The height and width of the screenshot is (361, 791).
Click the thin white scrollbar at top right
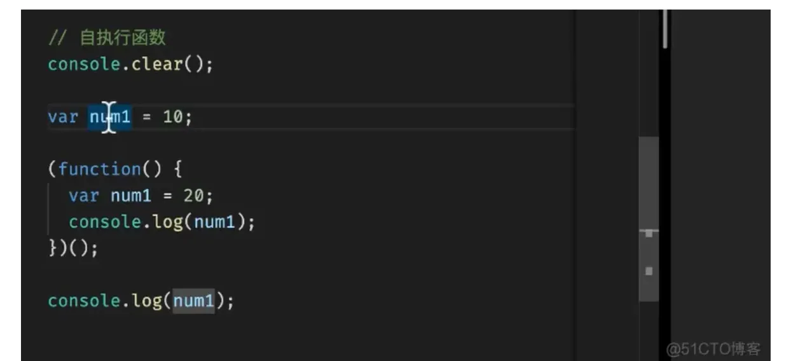pos(665,29)
